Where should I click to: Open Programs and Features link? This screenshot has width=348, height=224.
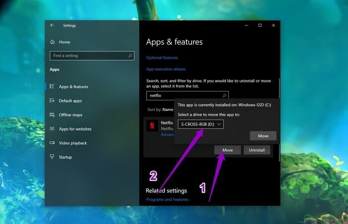(x=167, y=199)
